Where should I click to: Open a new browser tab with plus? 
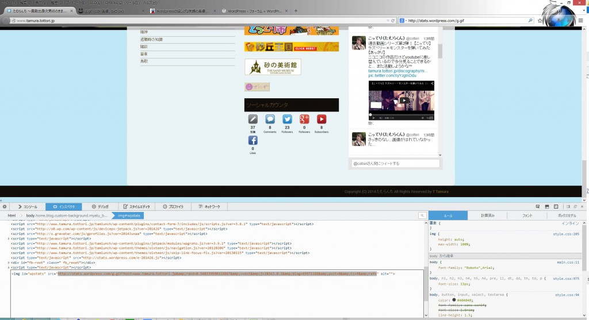pyautogui.click(x=296, y=11)
